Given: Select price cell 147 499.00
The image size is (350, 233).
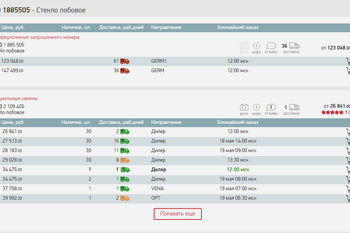Looking at the screenshot, I should pyautogui.click(x=12, y=70).
